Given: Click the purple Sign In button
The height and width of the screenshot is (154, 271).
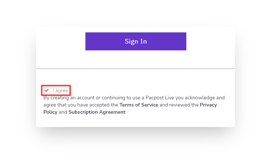Looking at the screenshot, I should point(135,41).
